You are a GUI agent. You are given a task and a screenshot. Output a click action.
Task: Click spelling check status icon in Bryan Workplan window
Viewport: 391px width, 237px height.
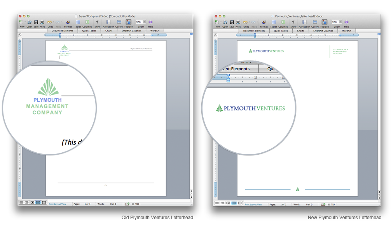127,204
